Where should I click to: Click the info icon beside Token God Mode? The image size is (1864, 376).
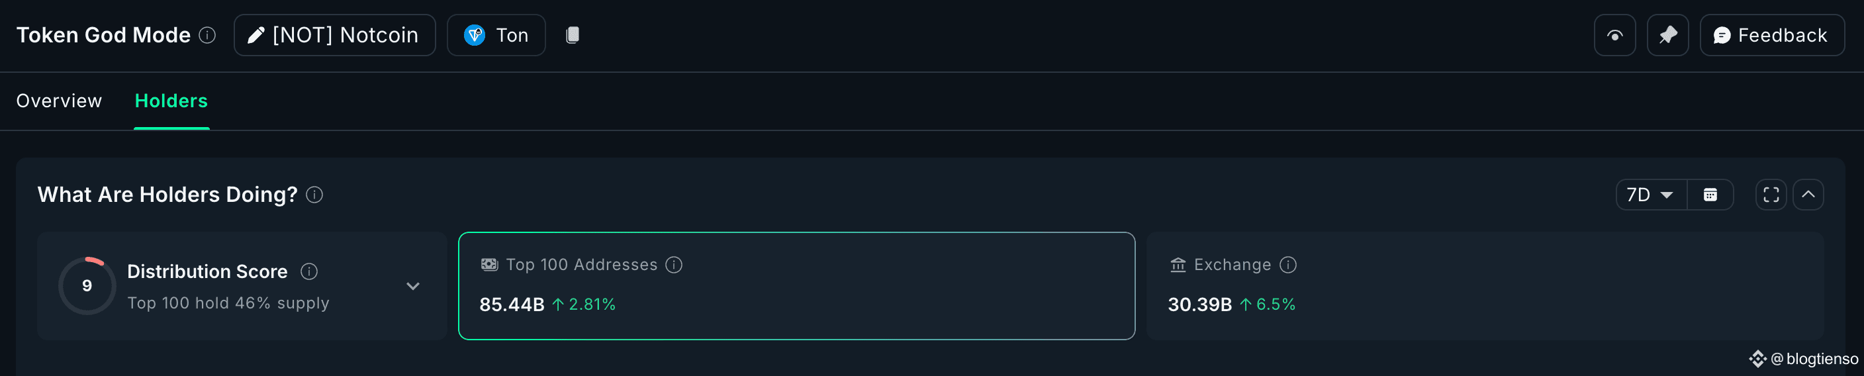pos(207,34)
